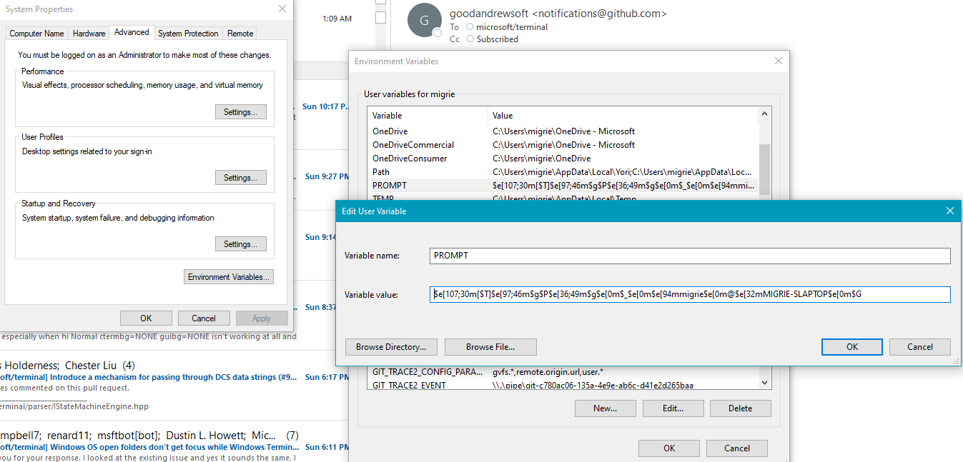The height and width of the screenshot is (462, 963).
Task: Open Startup and Recovery Settings button
Action: (241, 244)
